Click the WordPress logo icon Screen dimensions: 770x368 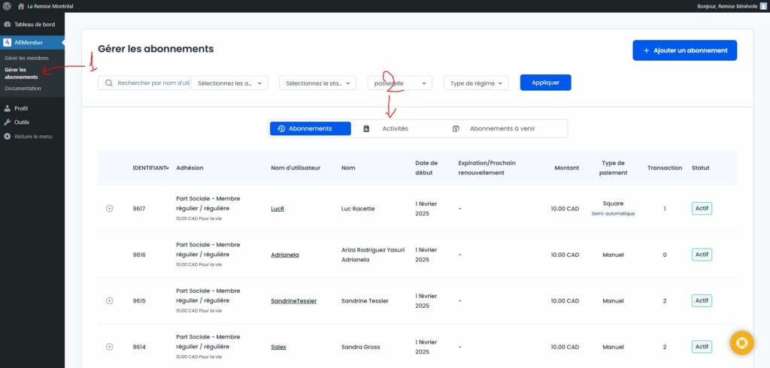(6, 6)
